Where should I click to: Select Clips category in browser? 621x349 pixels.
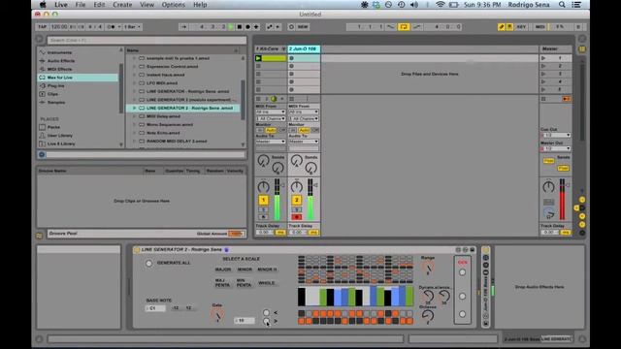[52, 94]
